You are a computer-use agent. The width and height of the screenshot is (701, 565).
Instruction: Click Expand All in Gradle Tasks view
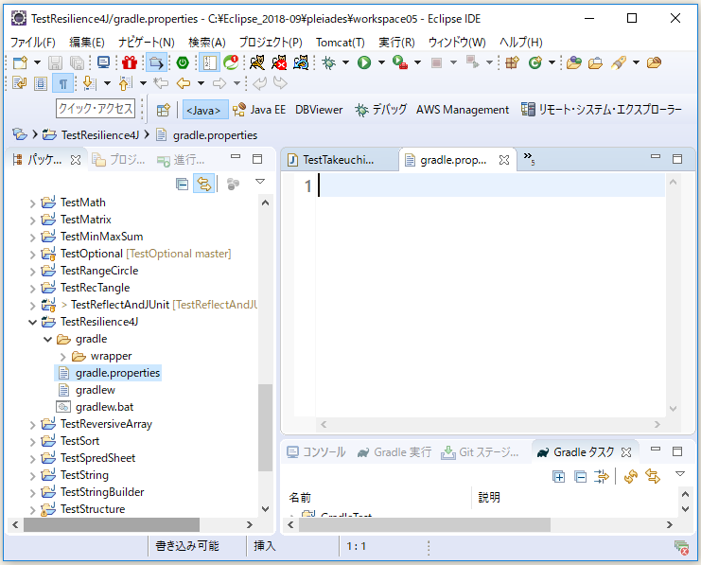point(558,476)
